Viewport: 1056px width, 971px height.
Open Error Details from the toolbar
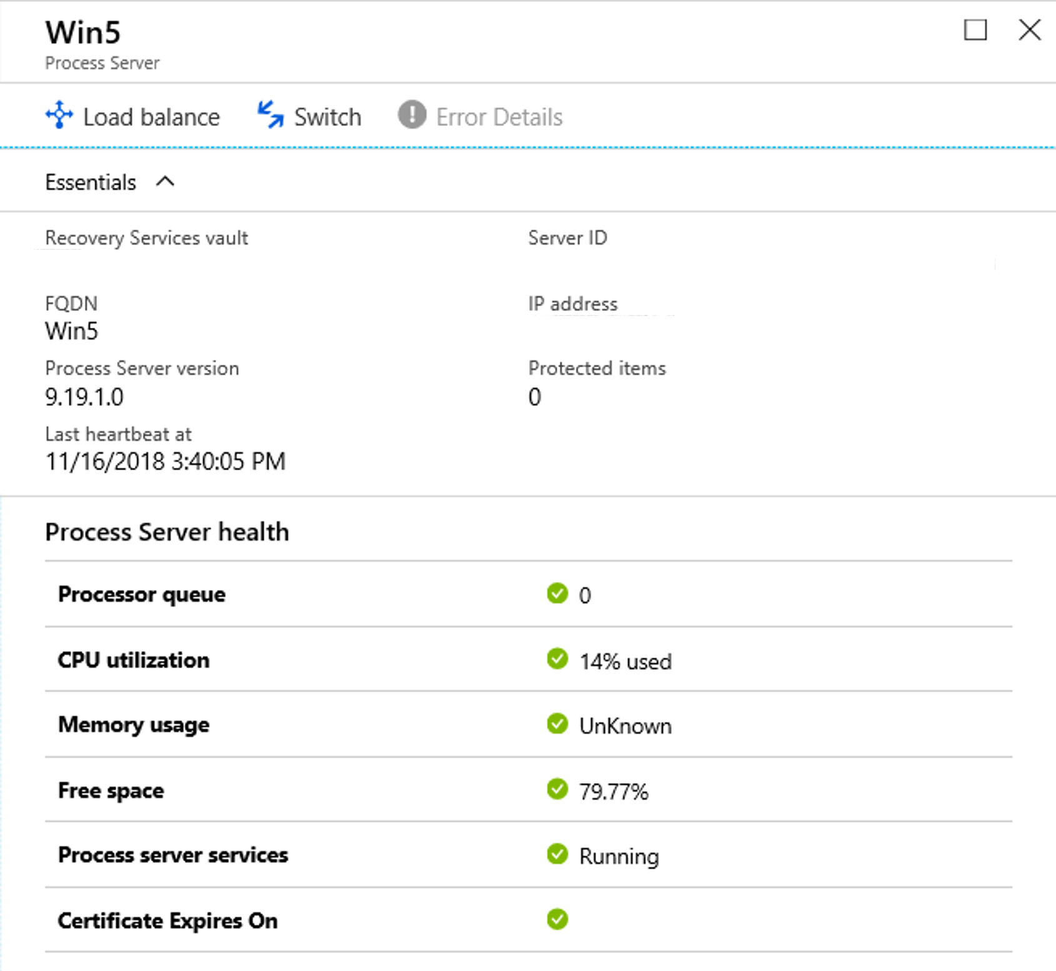coord(499,117)
